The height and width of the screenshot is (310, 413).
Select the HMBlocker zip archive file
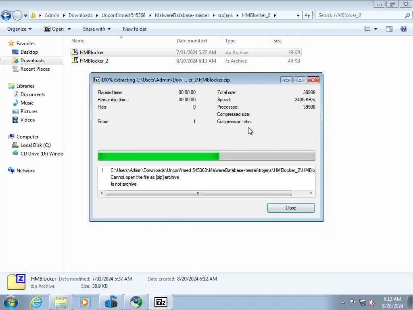point(186,52)
